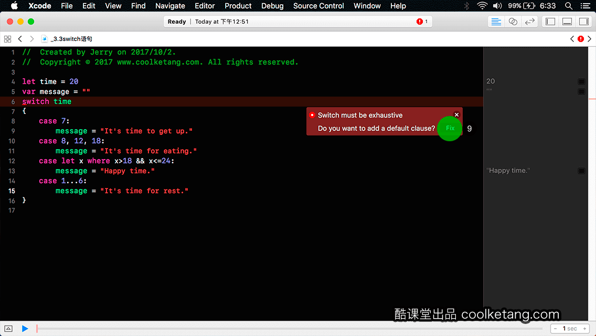Open the Window menu
The width and height of the screenshot is (596, 336).
click(367, 6)
